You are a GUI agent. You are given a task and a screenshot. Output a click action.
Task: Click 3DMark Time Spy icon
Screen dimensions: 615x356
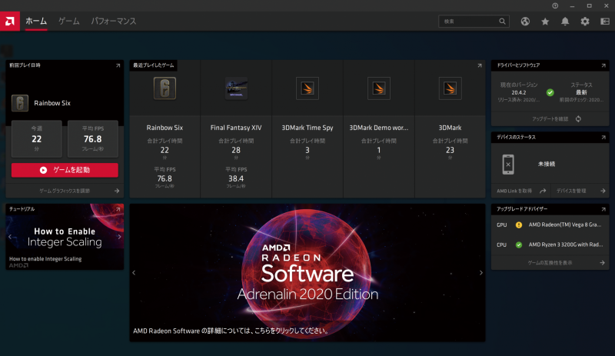(x=307, y=88)
